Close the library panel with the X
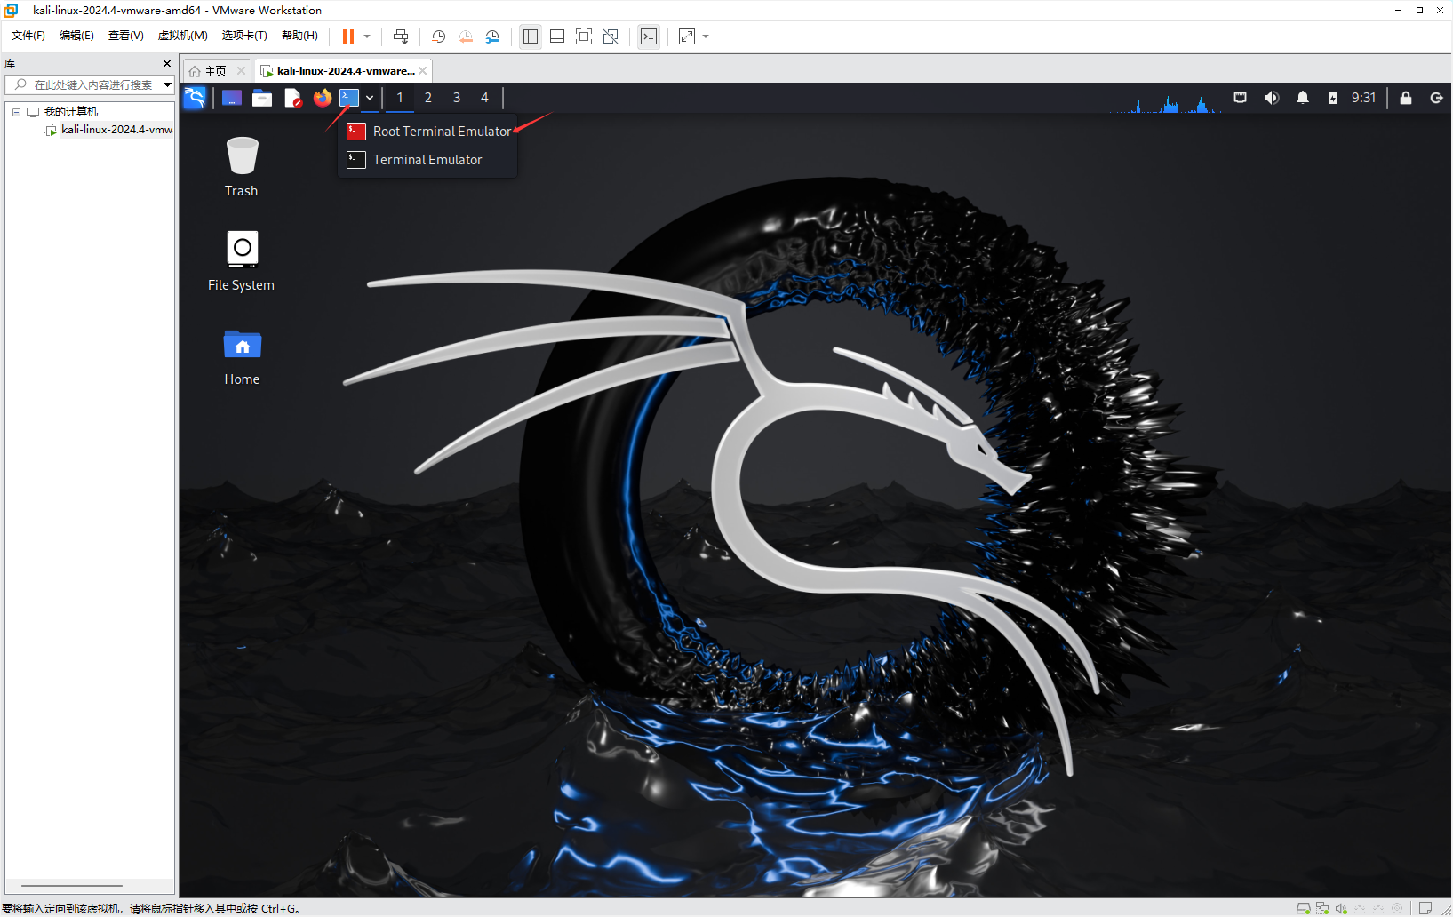Viewport: 1453px width, 917px height. click(167, 64)
